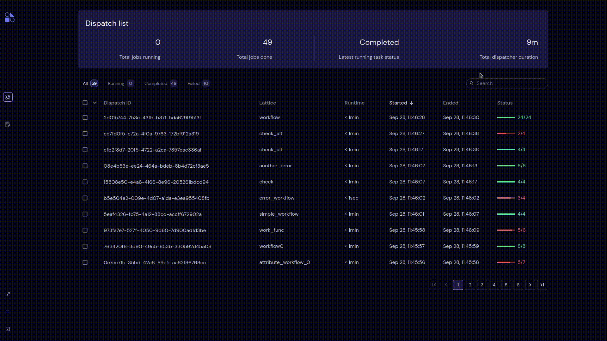Select checkbox for dispatch efb2f8d7

85,150
